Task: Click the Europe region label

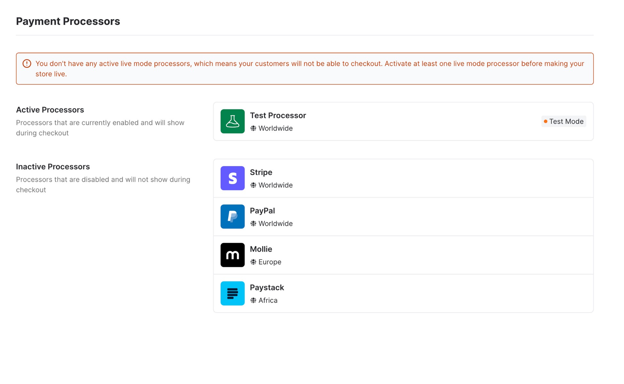Action: point(270,262)
